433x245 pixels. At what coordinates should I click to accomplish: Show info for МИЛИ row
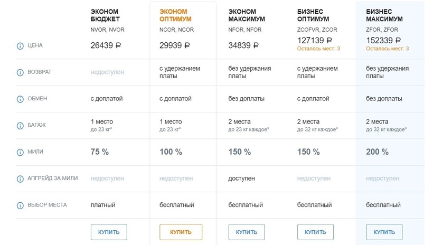click(20, 152)
